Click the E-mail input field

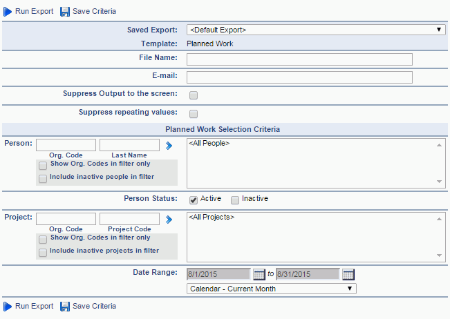click(x=299, y=77)
